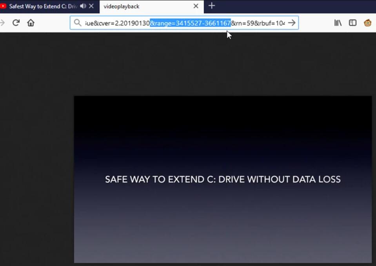Click the highlighted &range=3415527-3661167 URL text

[190, 23]
